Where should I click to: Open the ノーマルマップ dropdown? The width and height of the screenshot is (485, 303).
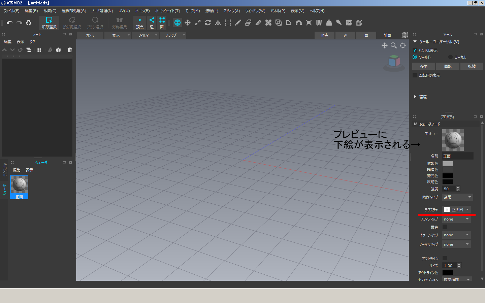[456, 244]
